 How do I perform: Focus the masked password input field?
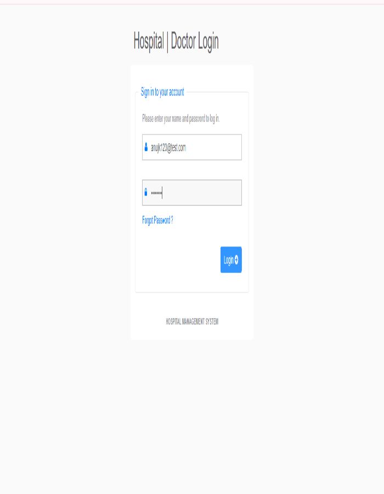coord(192,193)
